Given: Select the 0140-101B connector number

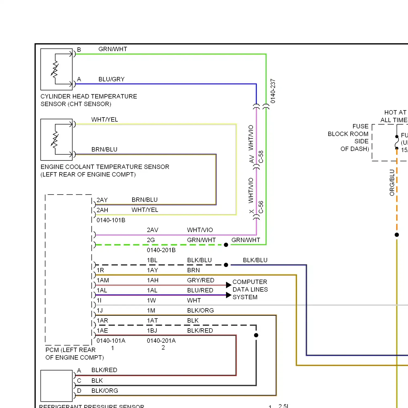Looking at the screenshot, I should (111, 220).
